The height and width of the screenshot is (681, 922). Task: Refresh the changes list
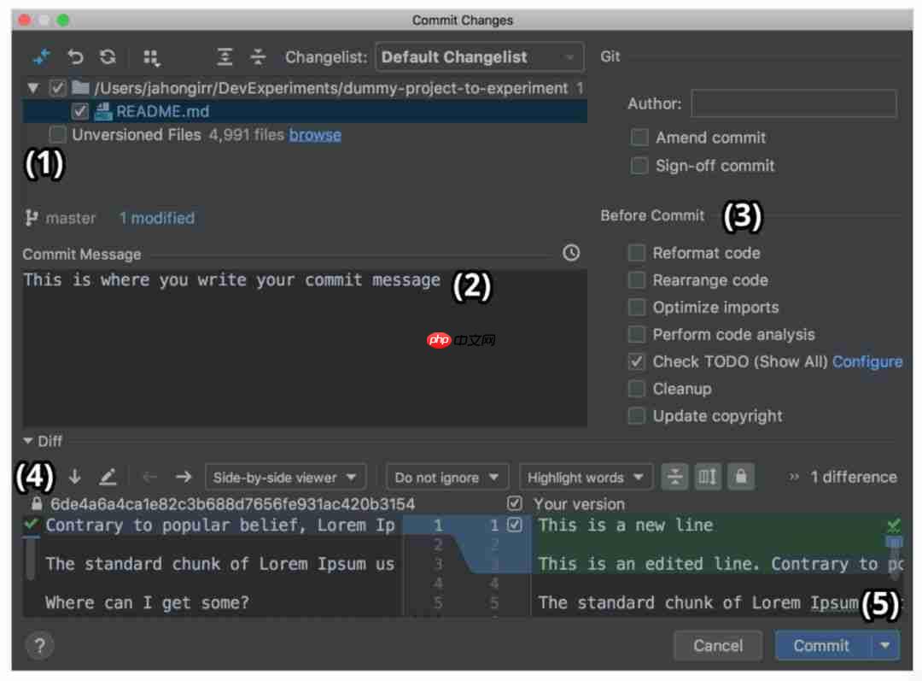pos(107,56)
